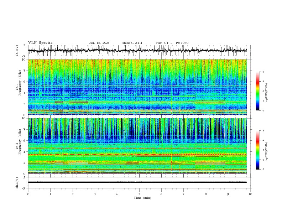Click time axis tick label '10'
Image resolution: width=282 pixels, height=218 pixels.
tap(250, 194)
